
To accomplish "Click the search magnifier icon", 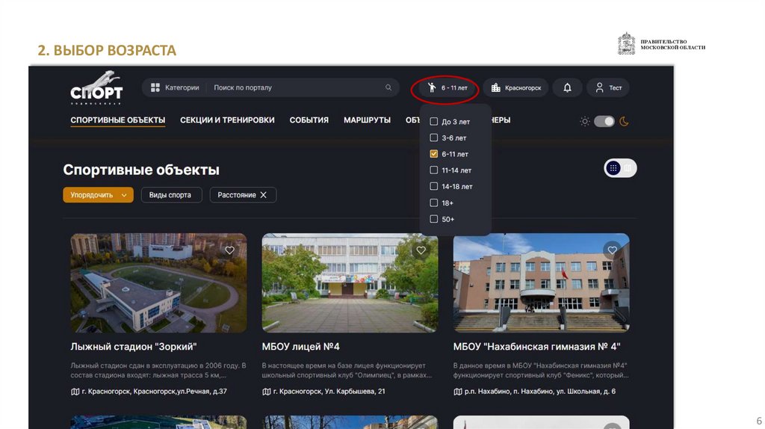I will point(388,88).
